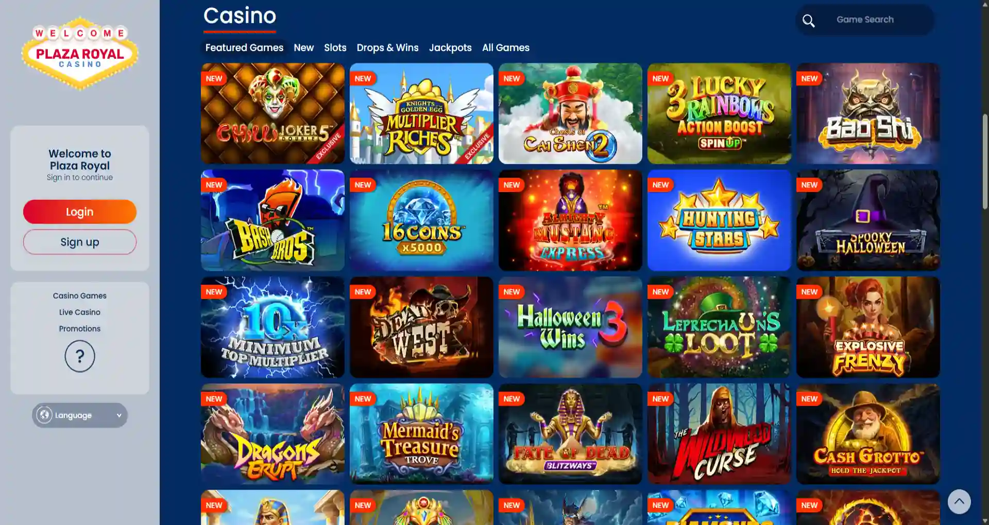Click the Login button
The width and height of the screenshot is (989, 525).
80,212
